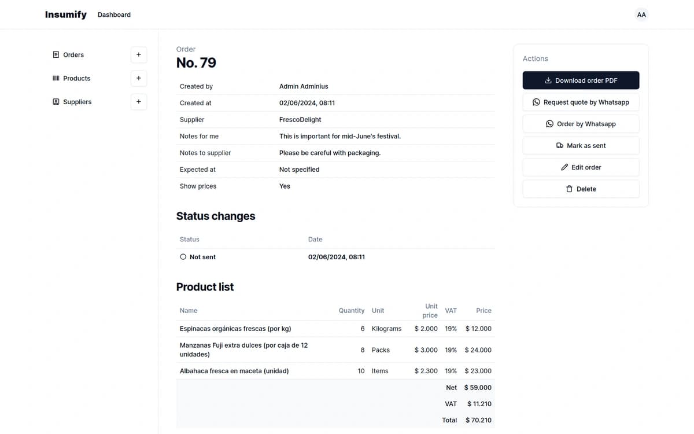Select supplier name FrescoDelight

(x=300, y=120)
